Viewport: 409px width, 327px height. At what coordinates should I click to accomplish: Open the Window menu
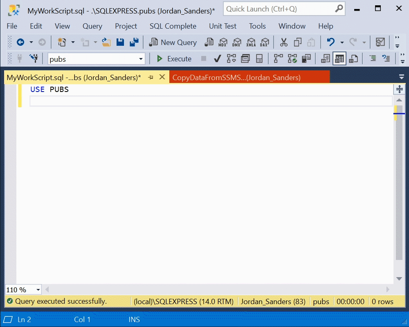292,26
